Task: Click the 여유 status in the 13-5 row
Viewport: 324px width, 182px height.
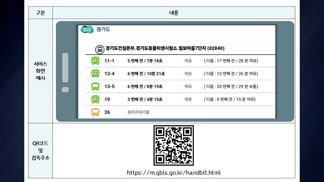Action: (x=188, y=86)
